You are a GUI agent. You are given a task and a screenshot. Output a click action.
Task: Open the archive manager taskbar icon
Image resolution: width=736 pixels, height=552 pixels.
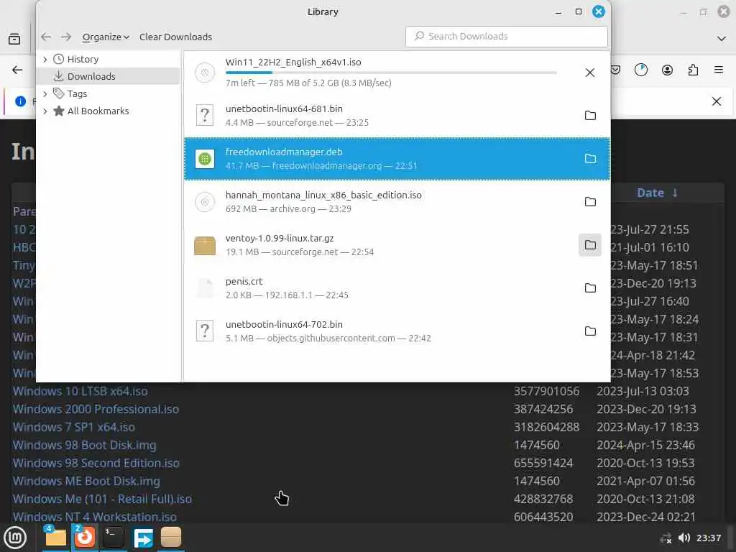tap(171, 538)
